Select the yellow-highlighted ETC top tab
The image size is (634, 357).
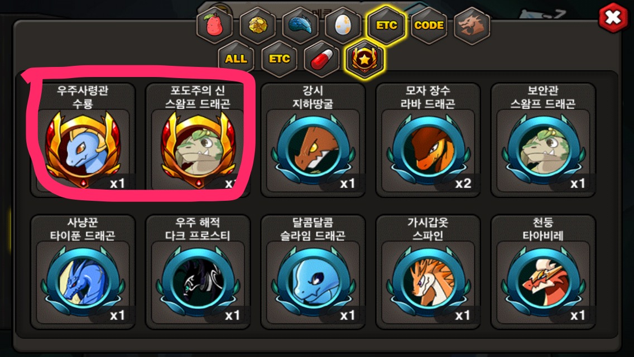pyautogui.click(x=386, y=25)
